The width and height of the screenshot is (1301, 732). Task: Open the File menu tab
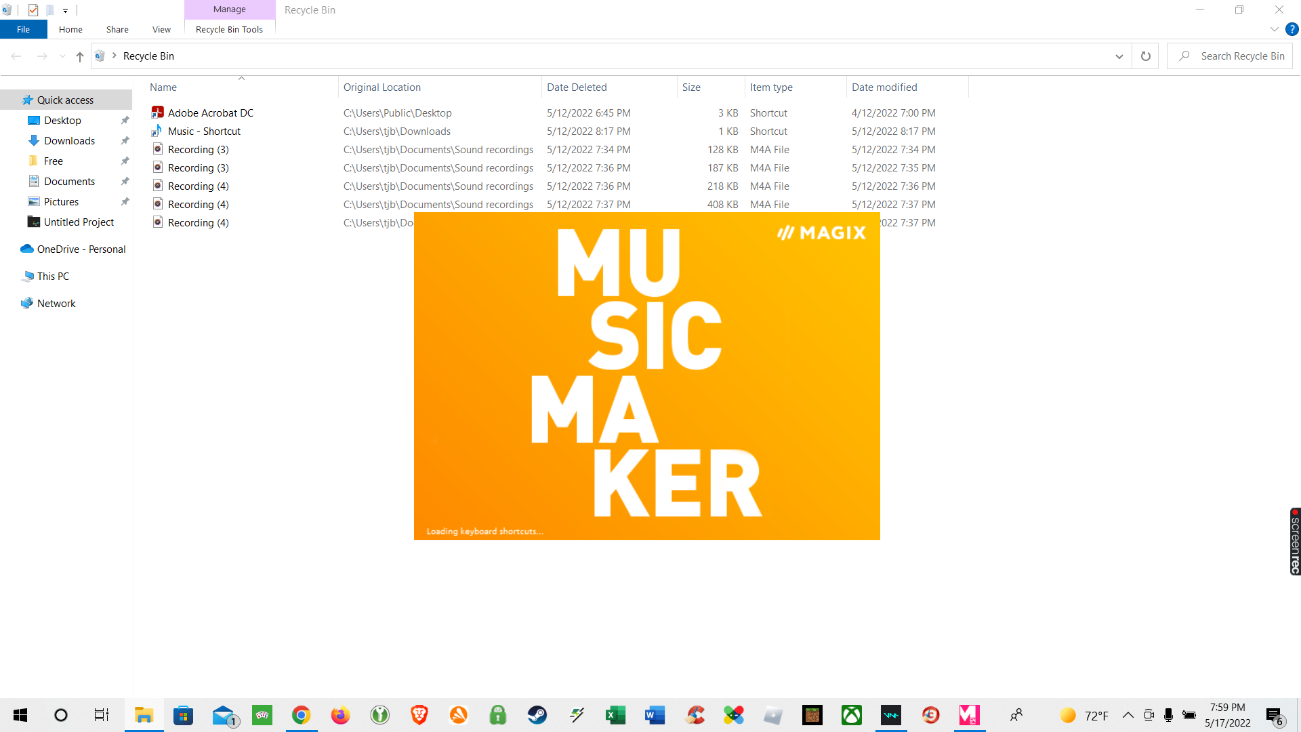23,29
